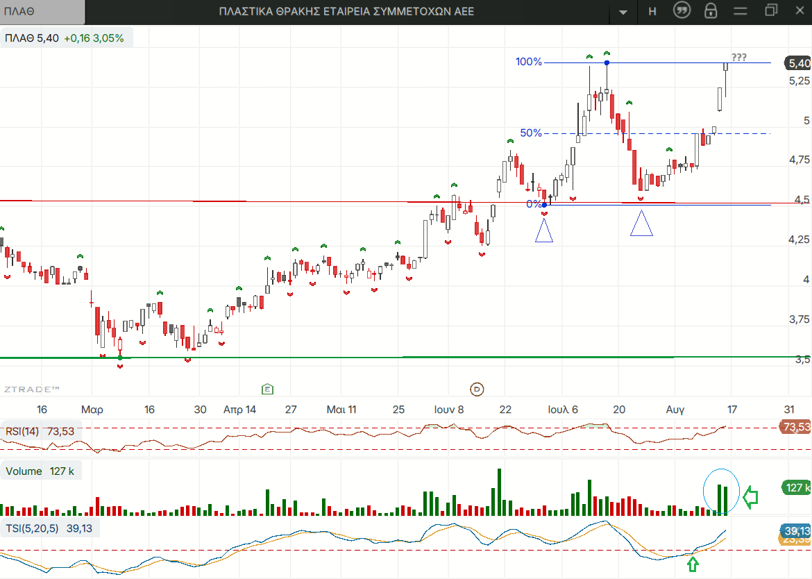Click the 4,75 price axis label
812x579 pixels.
point(799,160)
